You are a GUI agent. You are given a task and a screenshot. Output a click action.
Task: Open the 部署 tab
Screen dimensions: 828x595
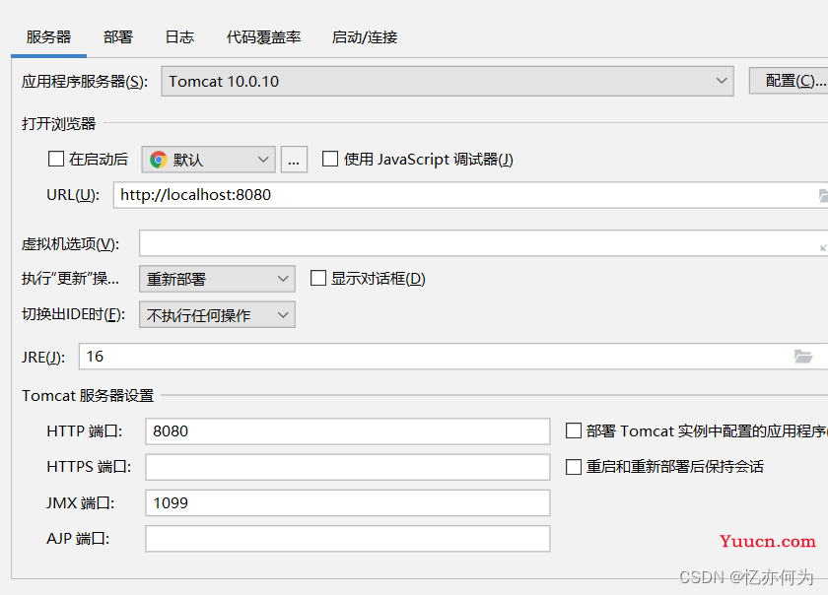click(x=118, y=37)
